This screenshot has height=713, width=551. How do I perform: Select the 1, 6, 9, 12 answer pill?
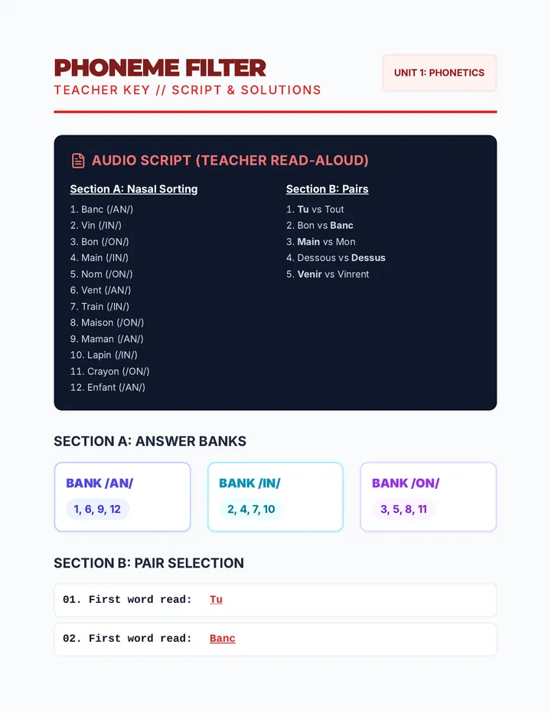[97, 510]
